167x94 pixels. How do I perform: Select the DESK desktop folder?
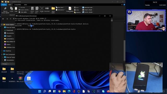(4, 79)
